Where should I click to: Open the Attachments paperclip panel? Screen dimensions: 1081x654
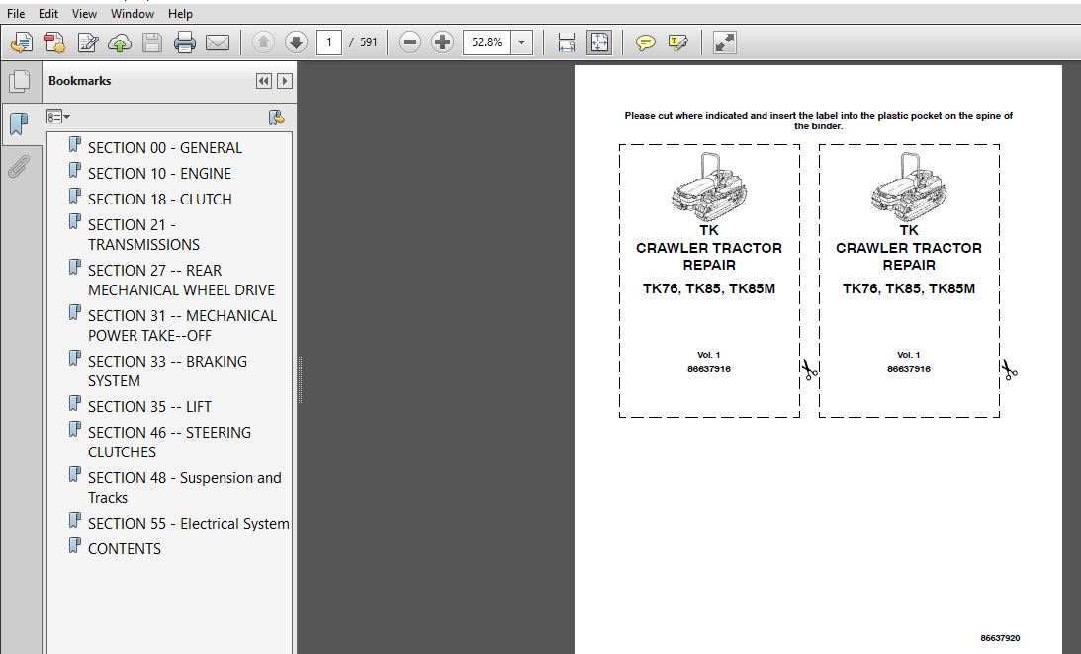(x=20, y=166)
